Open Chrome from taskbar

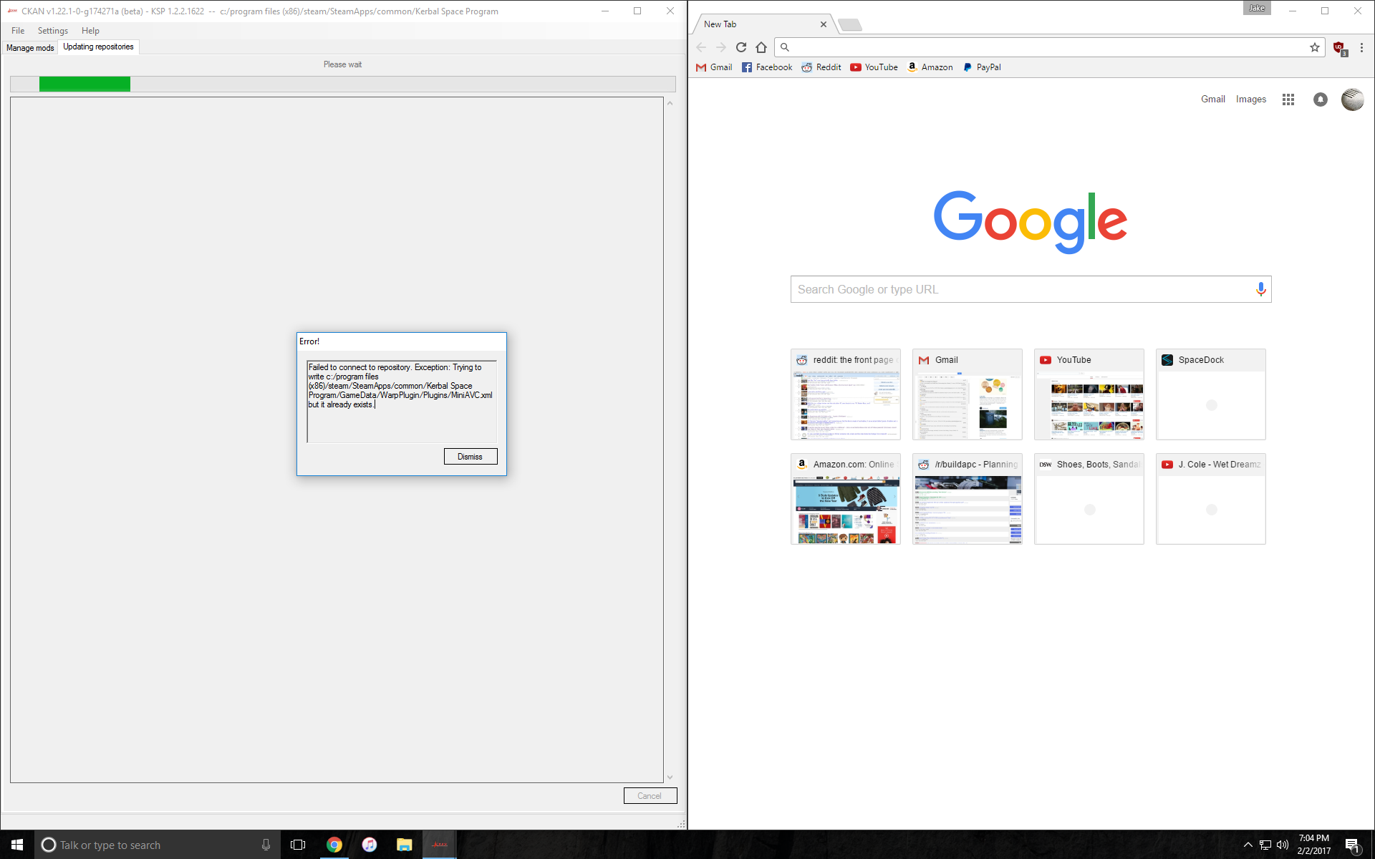(x=334, y=845)
